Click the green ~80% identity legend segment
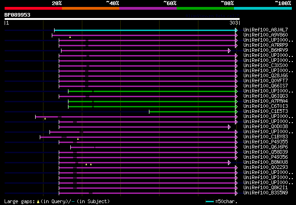 tap(205, 8)
